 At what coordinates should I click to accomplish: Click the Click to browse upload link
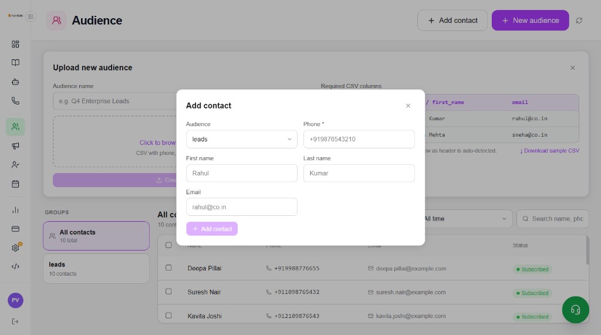point(157,143)
